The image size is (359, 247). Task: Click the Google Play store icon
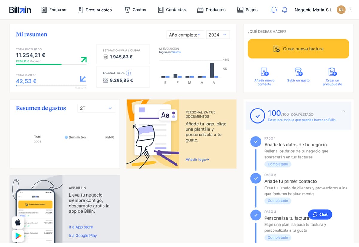pyautogui.click(x=18, y=236)
